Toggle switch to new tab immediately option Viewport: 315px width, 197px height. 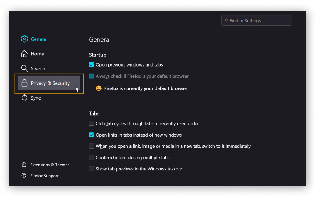tap(91, 146)
